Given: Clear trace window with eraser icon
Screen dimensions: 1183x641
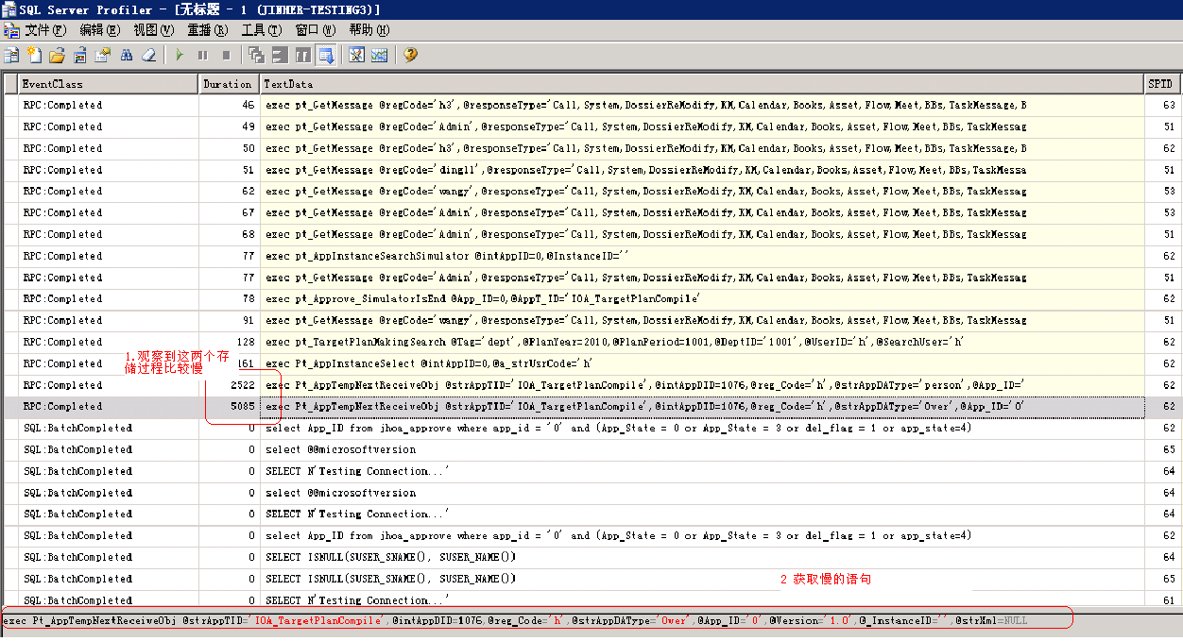Looking at the screenshot, I should 148,56.
